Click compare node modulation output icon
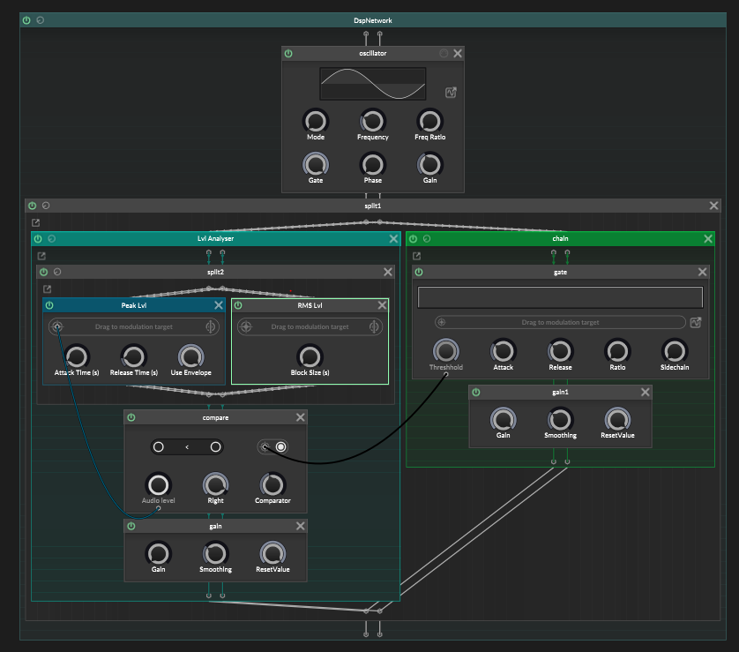This screenshot has height=652, width=739. (x=265, y=446)
